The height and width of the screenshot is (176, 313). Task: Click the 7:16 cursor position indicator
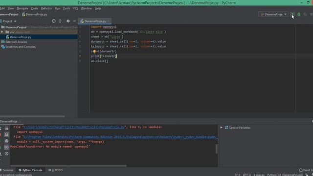(237, 175)
